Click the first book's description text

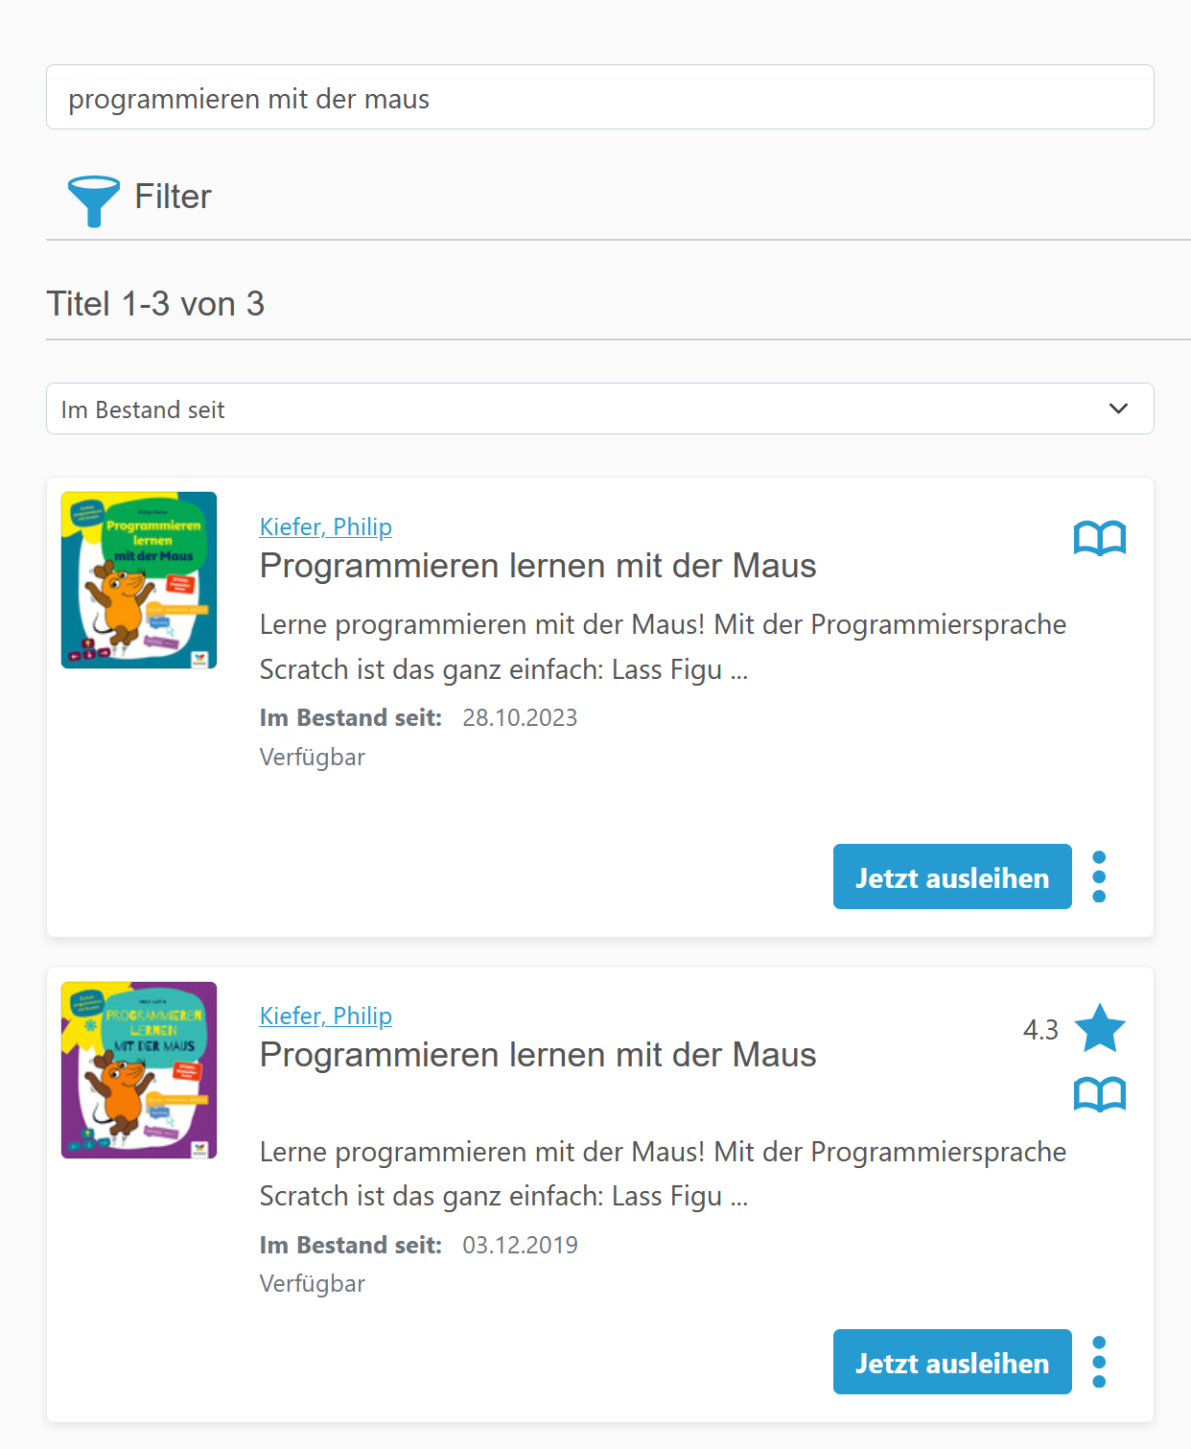pos(662,646)
